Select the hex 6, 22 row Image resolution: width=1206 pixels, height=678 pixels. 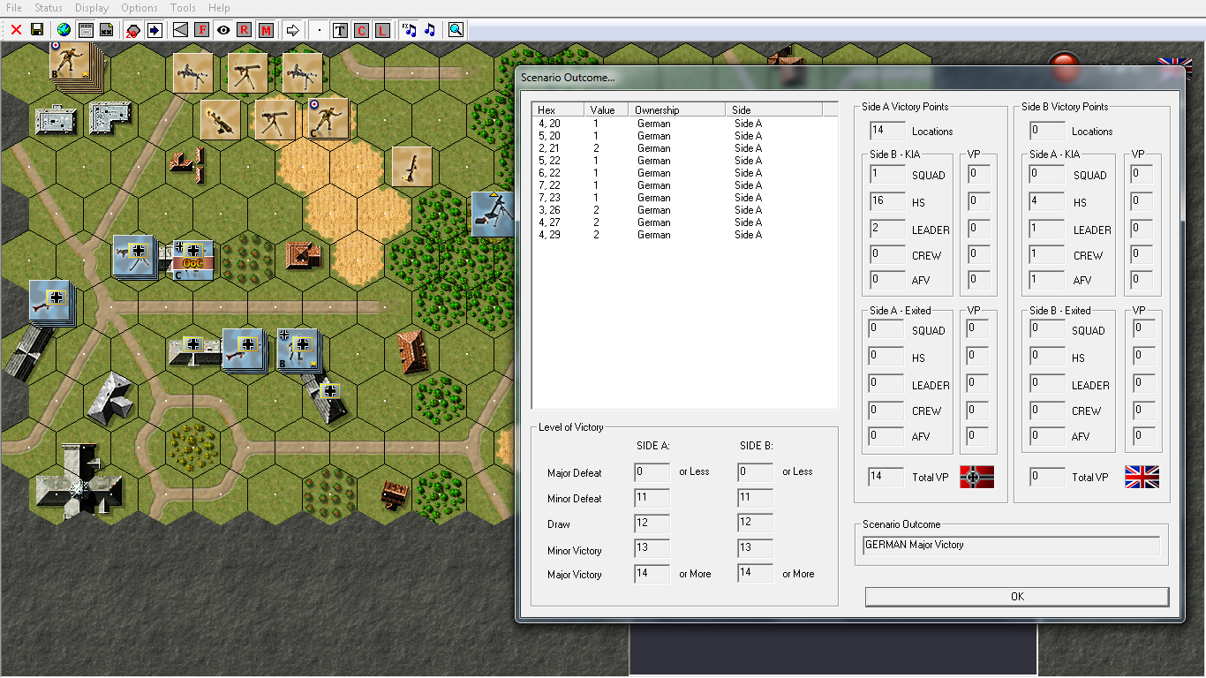[x=684, y=173]
